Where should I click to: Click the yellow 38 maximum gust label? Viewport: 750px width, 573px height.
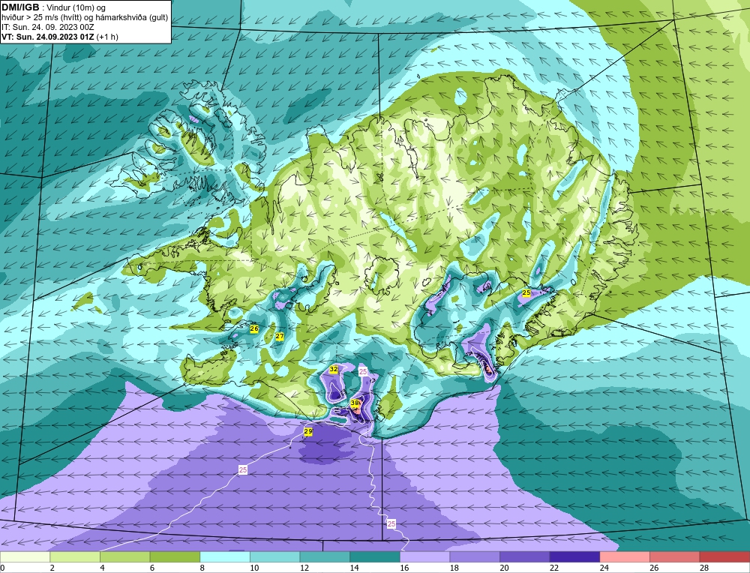(355, 403)
